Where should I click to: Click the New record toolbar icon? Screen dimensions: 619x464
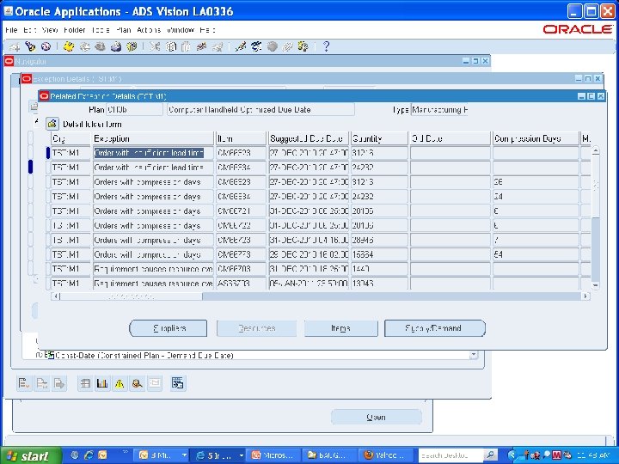15,47
